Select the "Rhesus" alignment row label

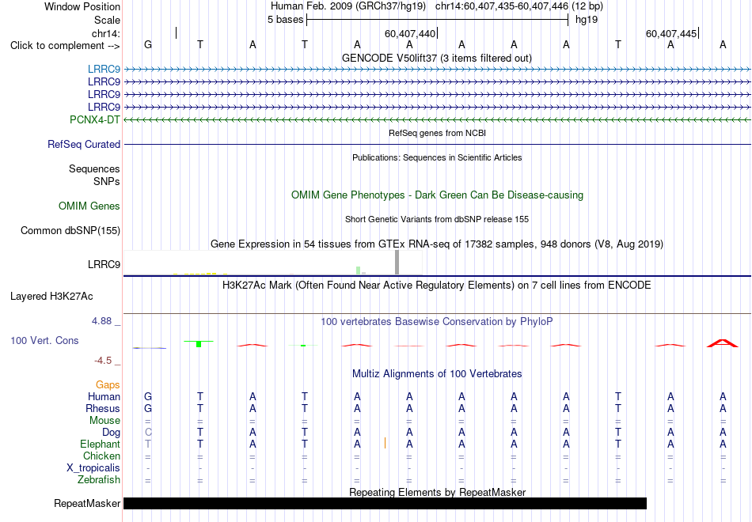coord(103,409)
